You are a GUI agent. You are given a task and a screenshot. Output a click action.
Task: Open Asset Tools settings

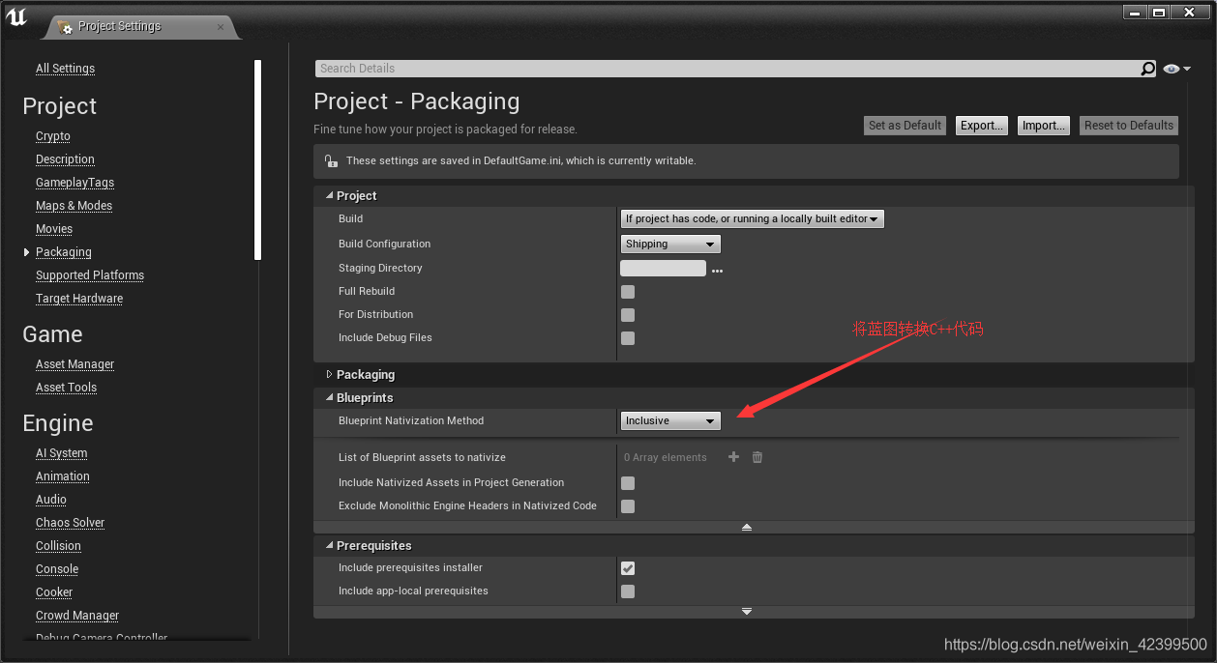click(x=66, y=388)
